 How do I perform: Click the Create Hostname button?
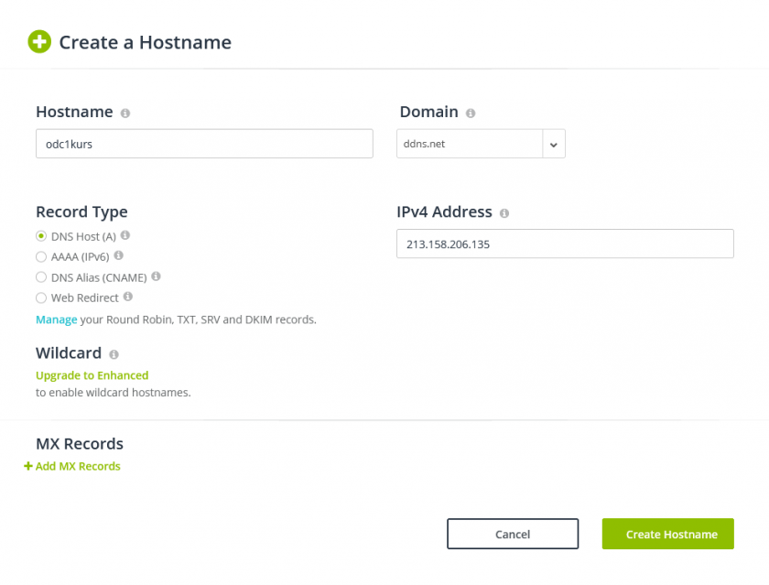click(668, 534)
